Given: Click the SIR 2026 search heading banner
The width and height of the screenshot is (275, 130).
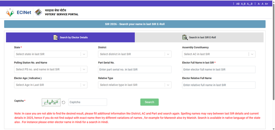Looking at the screenshot, I should click(x=135, y=24).
